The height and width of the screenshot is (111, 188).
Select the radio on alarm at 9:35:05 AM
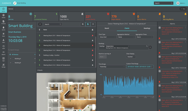[x=160, y=28]
